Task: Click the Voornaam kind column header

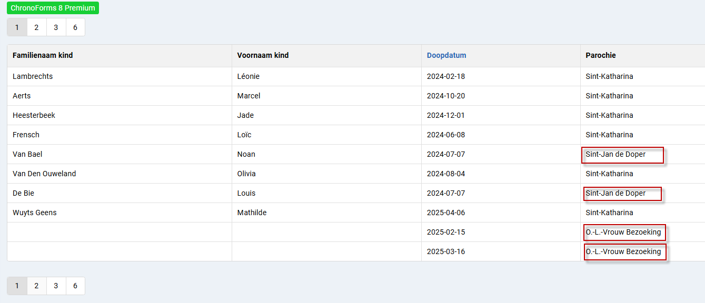Action: pos(263,55)
